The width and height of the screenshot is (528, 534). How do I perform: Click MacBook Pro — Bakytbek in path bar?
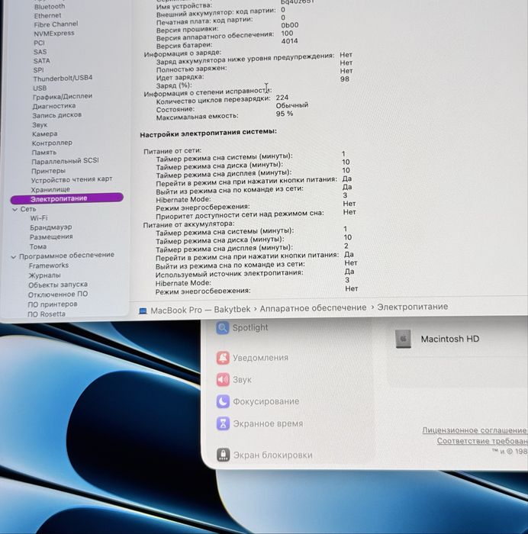coord(201,310)
